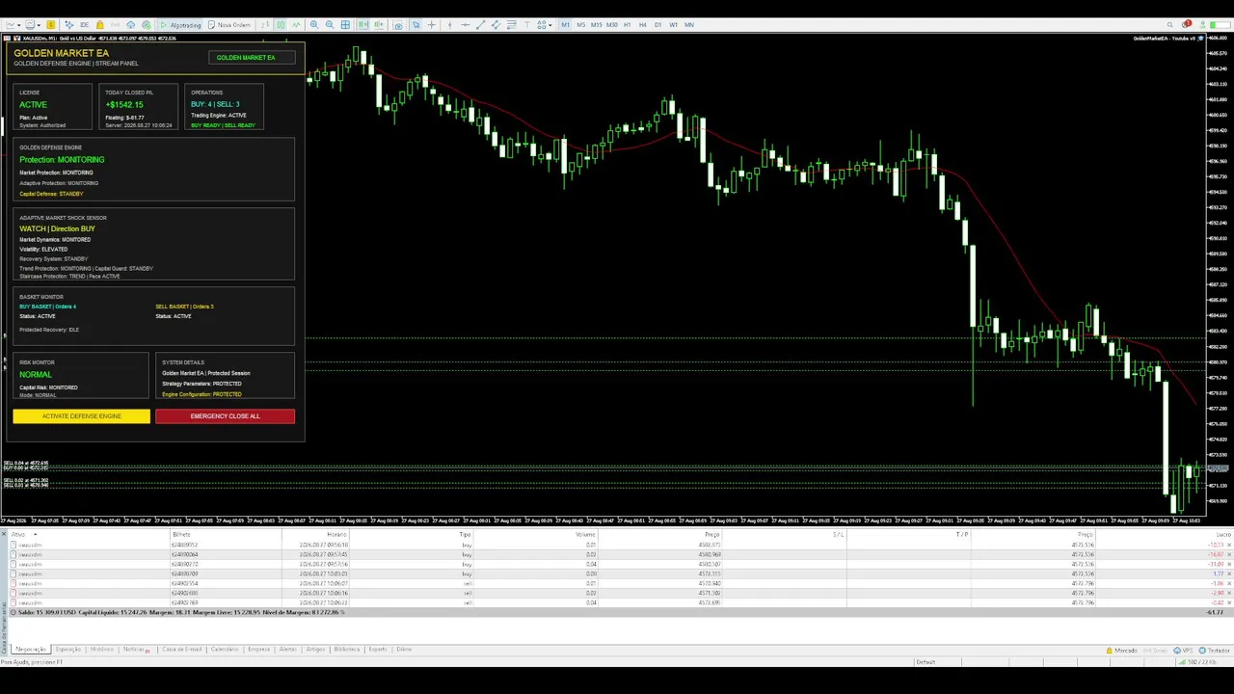Viewport: 1234px width, 694px height.
Task: Open the Calendário tab
Action: (x=225, y=650)
